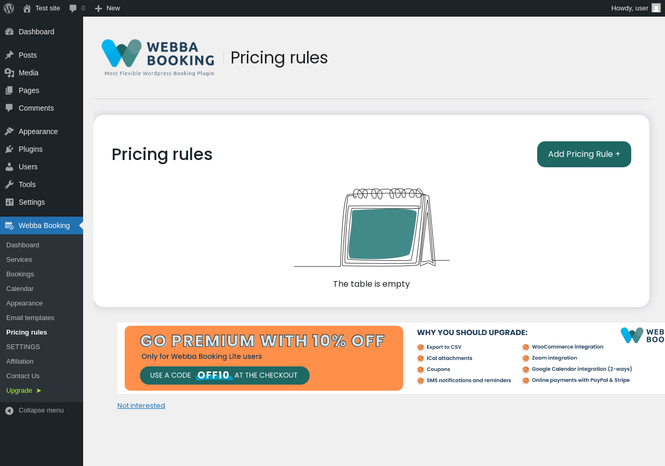The width and height of the screenshot is (665, 466).
Task: Click the WordPress logo icon
Action: coord(9,8)
